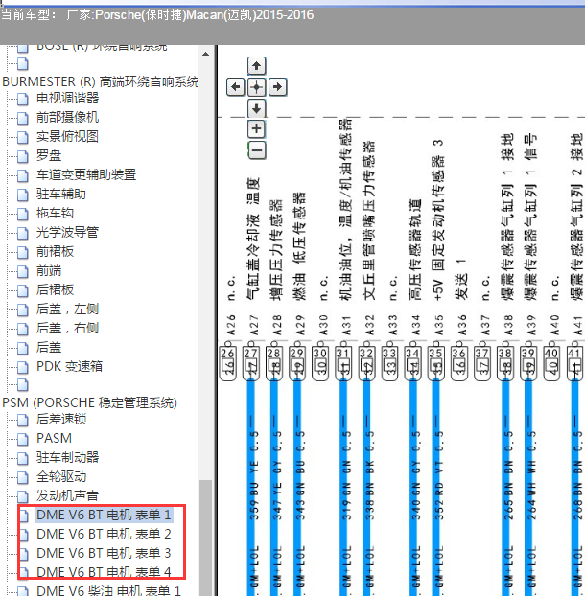Screen dimensions: 585x596
Task: Open the 全轮驱动 diagram
Action: [x=60, y=476]
